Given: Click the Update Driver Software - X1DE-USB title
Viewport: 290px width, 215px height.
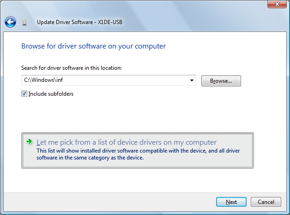Looking at the screenshot, I should (79, 22).
